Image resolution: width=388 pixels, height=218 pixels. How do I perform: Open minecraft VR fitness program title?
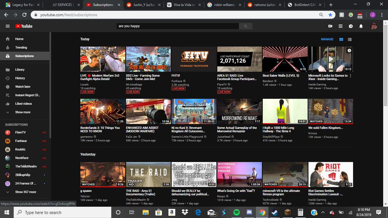281,193
